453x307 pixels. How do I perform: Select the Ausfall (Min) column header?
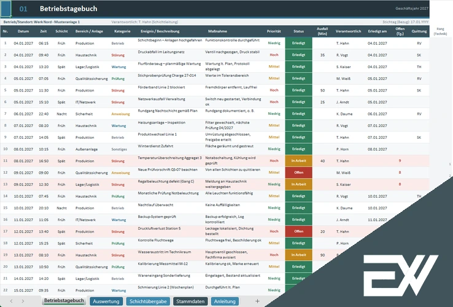322,31
